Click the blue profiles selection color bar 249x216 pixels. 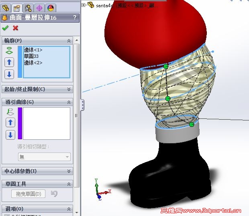(20, 62)
